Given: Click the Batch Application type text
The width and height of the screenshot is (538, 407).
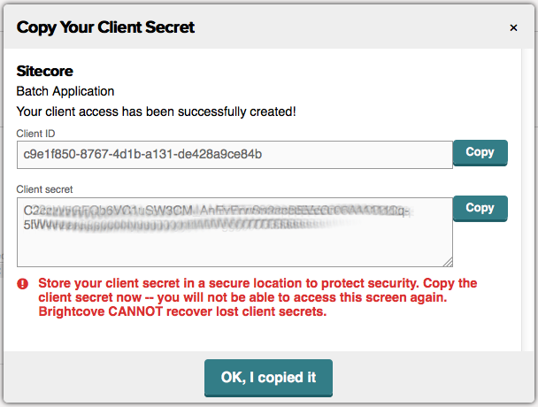Looking at the screenshot, I should coord(65,91).
